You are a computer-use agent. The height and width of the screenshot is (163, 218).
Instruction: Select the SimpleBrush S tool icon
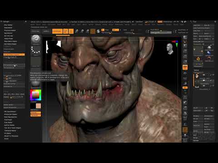198,58
